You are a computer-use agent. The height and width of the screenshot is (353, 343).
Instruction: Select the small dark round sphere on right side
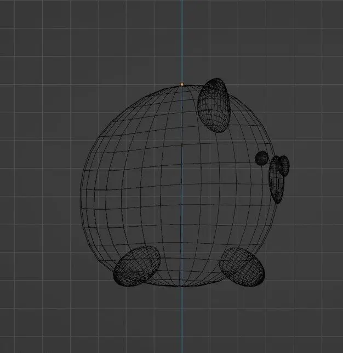pos(262,158)
